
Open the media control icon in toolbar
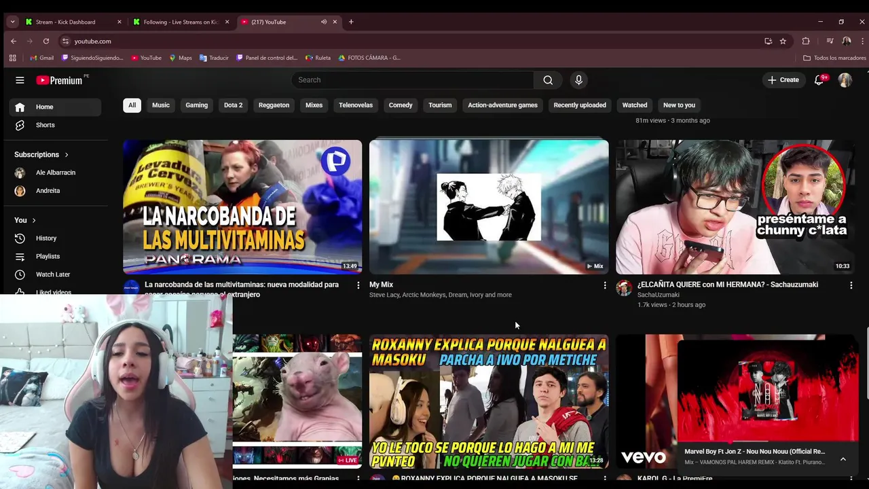tap(830, 41)
